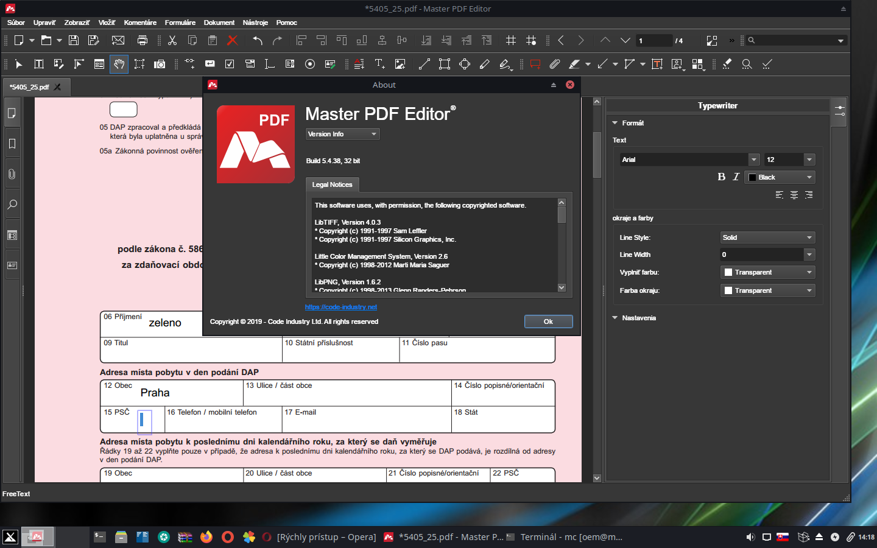This screenshot has height=548, width=877.
Task: Save the document with the floppy icon
Action: tap(74, 40)
